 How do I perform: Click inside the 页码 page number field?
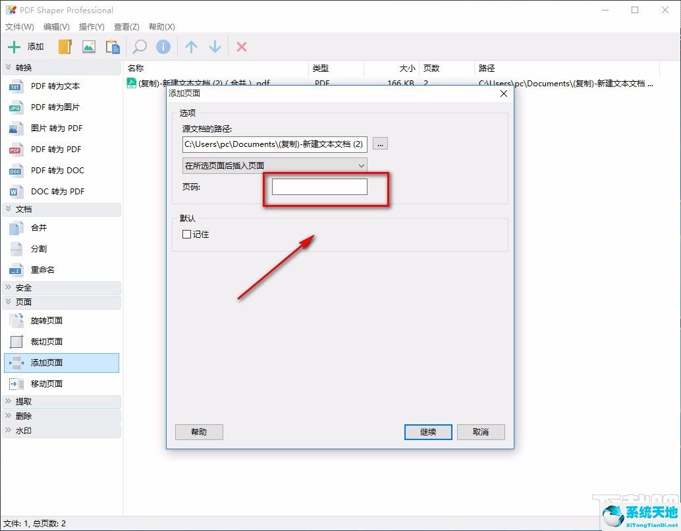pyautogui.click(x=318, y=186)
